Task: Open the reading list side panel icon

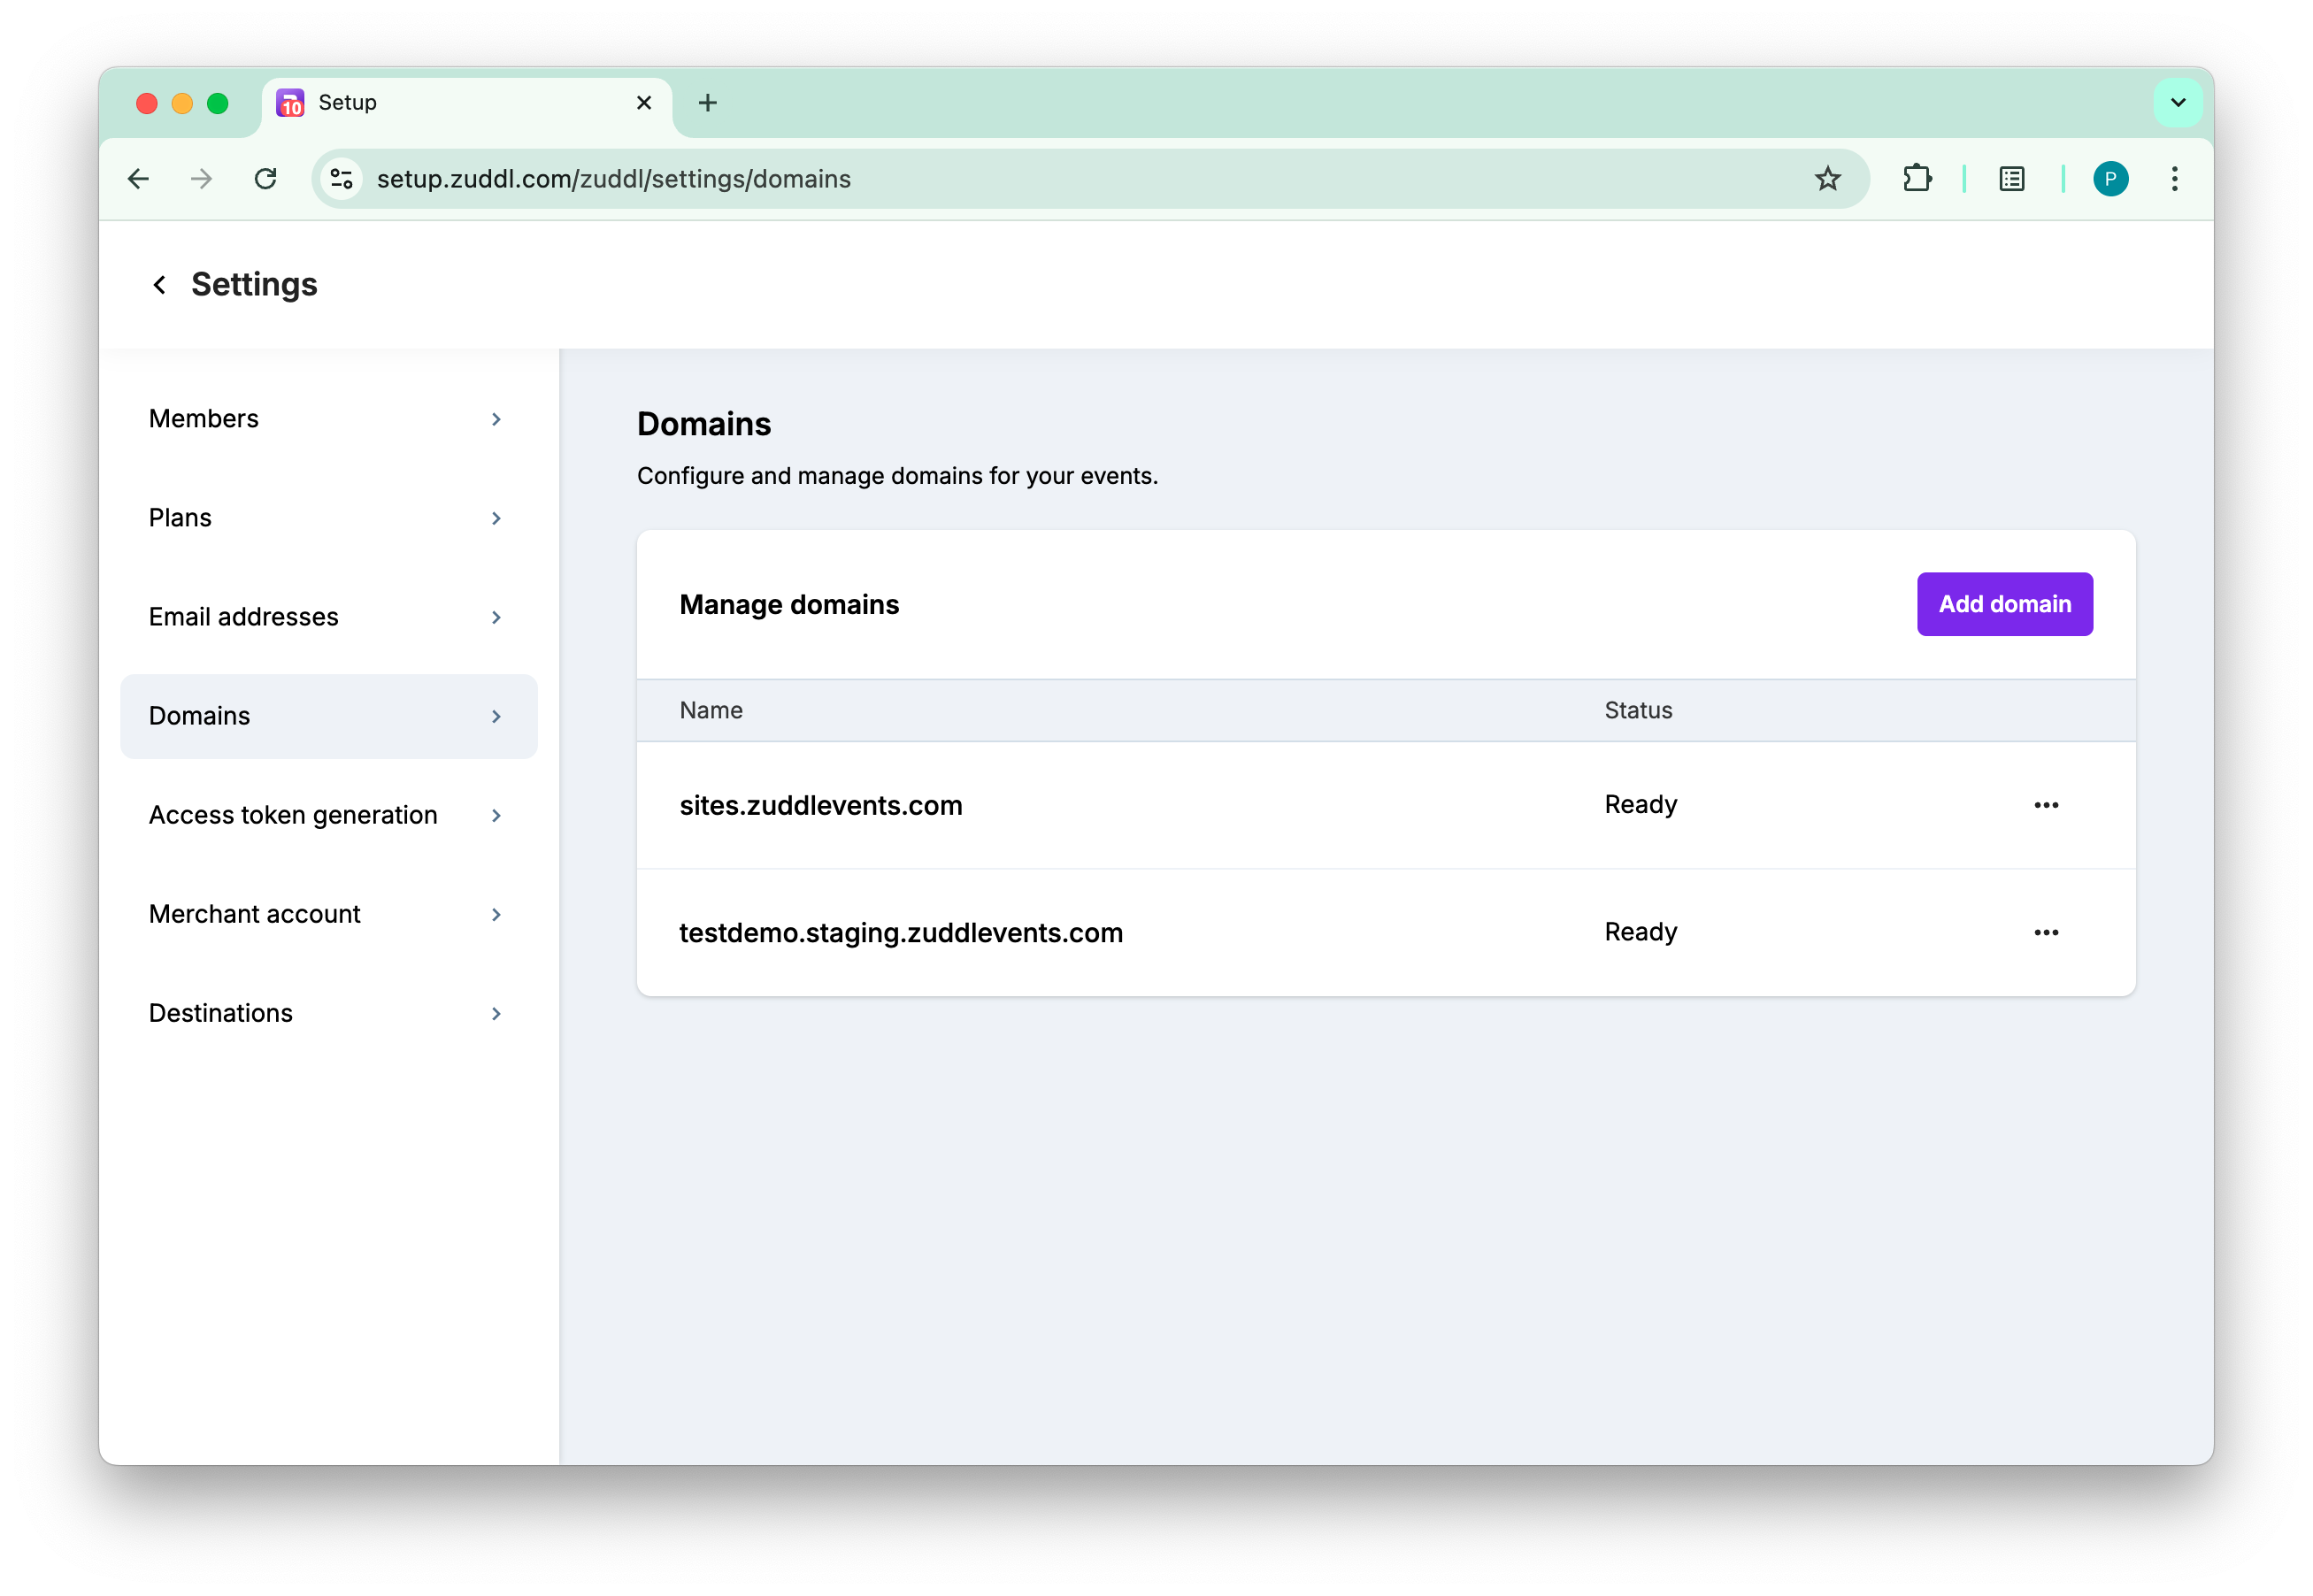Action: [2011, 179]
